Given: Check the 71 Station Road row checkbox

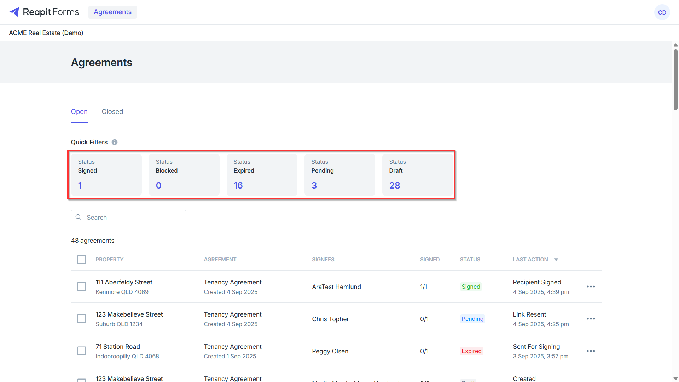Looking at the screenshot, I should pos(82,351).
